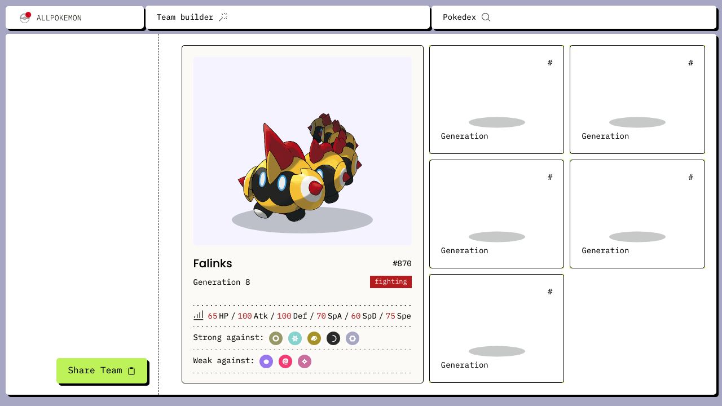Image resolution: width=722 pixels, height=406 pixels.
Task: Click the Pokeball logo icon
Action: pyautogui.click(x=25, y=17)
